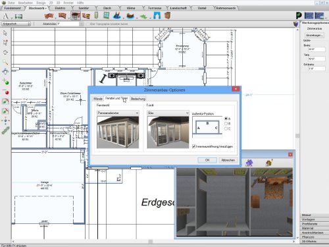Open the window type dropdown 'Panoramafenster'
Image resolution: width=329 pixels, height=247 pixels.
(118, 113)
